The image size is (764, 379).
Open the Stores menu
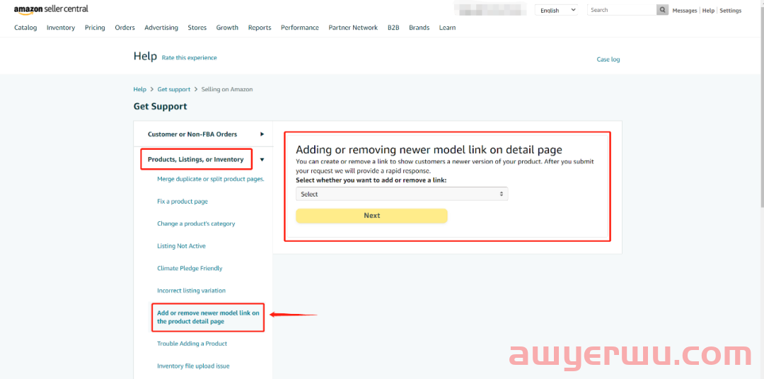197,28
